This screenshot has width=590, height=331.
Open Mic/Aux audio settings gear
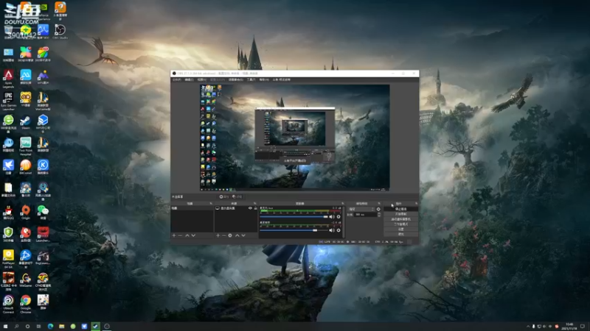(339, 216)
